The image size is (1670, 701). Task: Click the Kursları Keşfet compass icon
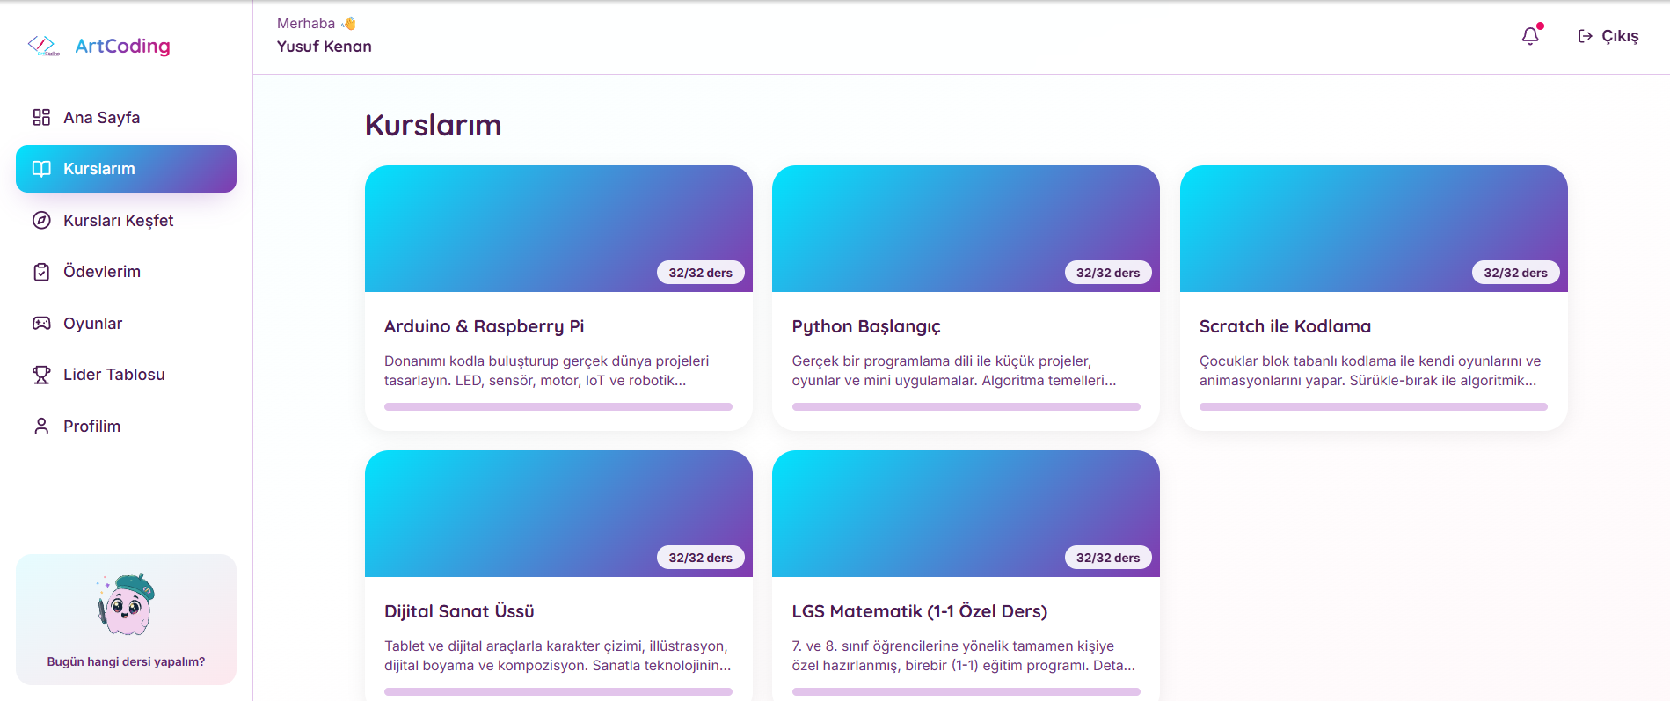point(41,220)
